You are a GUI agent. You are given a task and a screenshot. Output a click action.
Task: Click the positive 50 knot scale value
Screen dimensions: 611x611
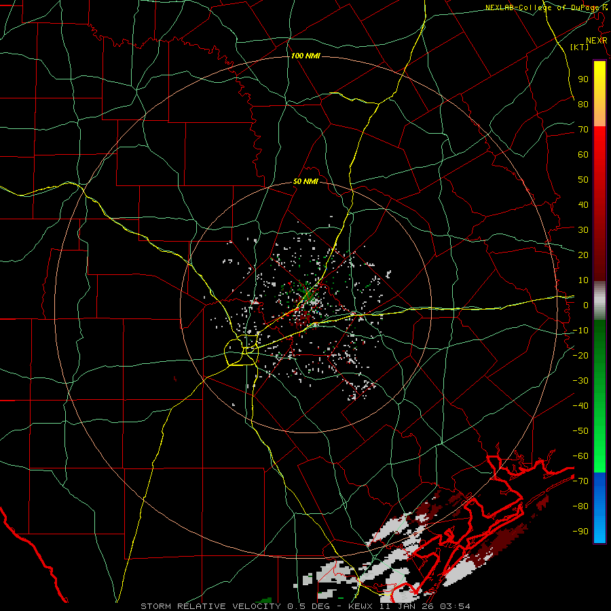pos(583,180)
